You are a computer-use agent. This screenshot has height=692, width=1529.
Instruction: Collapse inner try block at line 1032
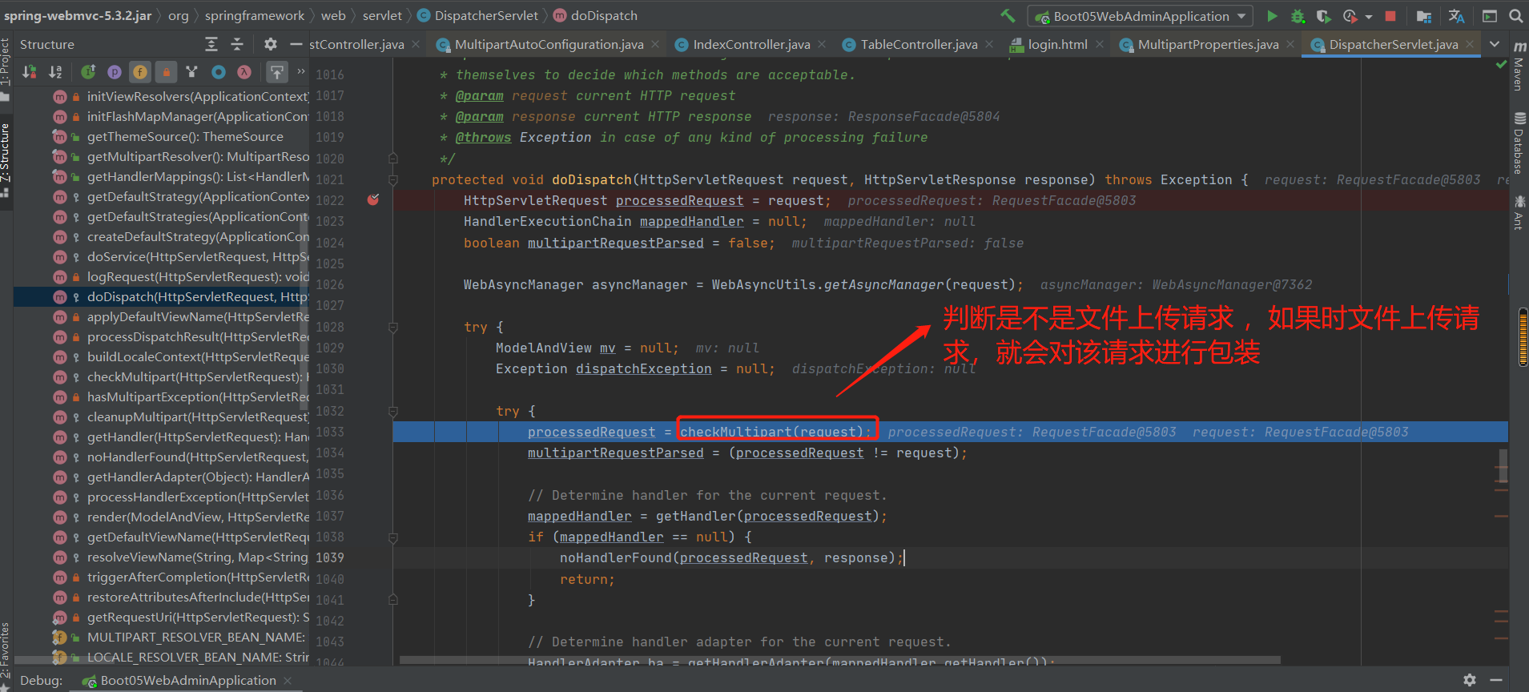pyautogui.click(x=393, y=411)
